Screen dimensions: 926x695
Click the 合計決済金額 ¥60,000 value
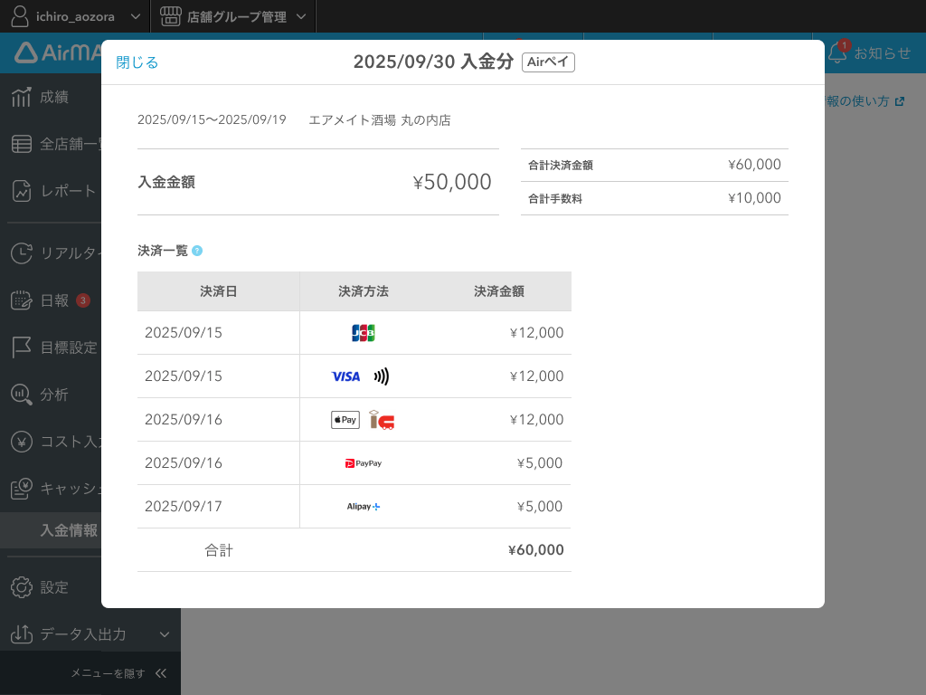[x=754, y=165]
